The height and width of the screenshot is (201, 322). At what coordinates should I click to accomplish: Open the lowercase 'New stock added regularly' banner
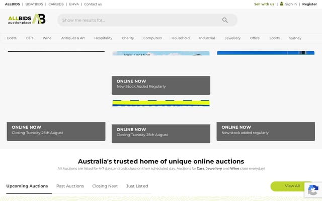point(266,132)
